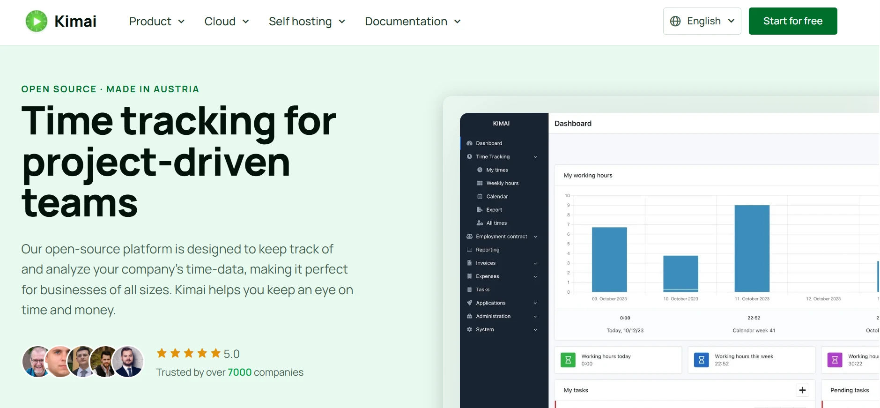Open the English language dropdown
This screenshot has height=408, width=880.
click(x=702, y=21)
